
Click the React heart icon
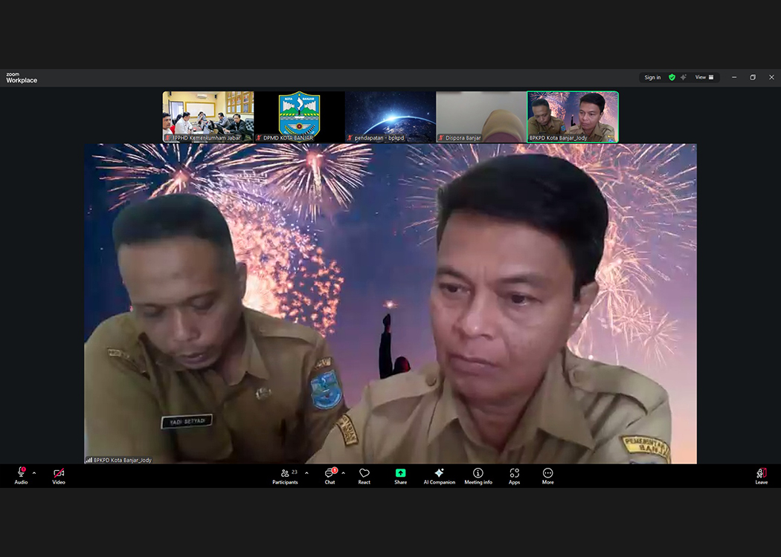click(x=364, y=474)
